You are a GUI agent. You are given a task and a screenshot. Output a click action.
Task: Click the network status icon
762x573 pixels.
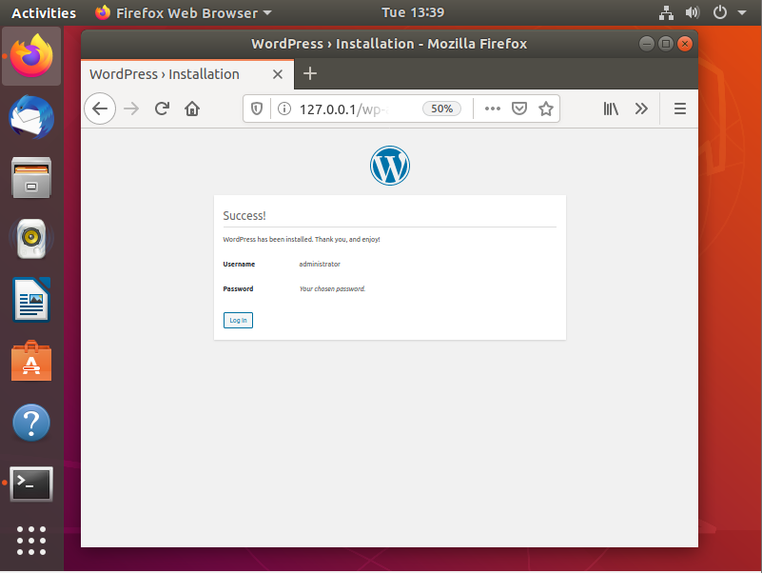click(666, 12)
